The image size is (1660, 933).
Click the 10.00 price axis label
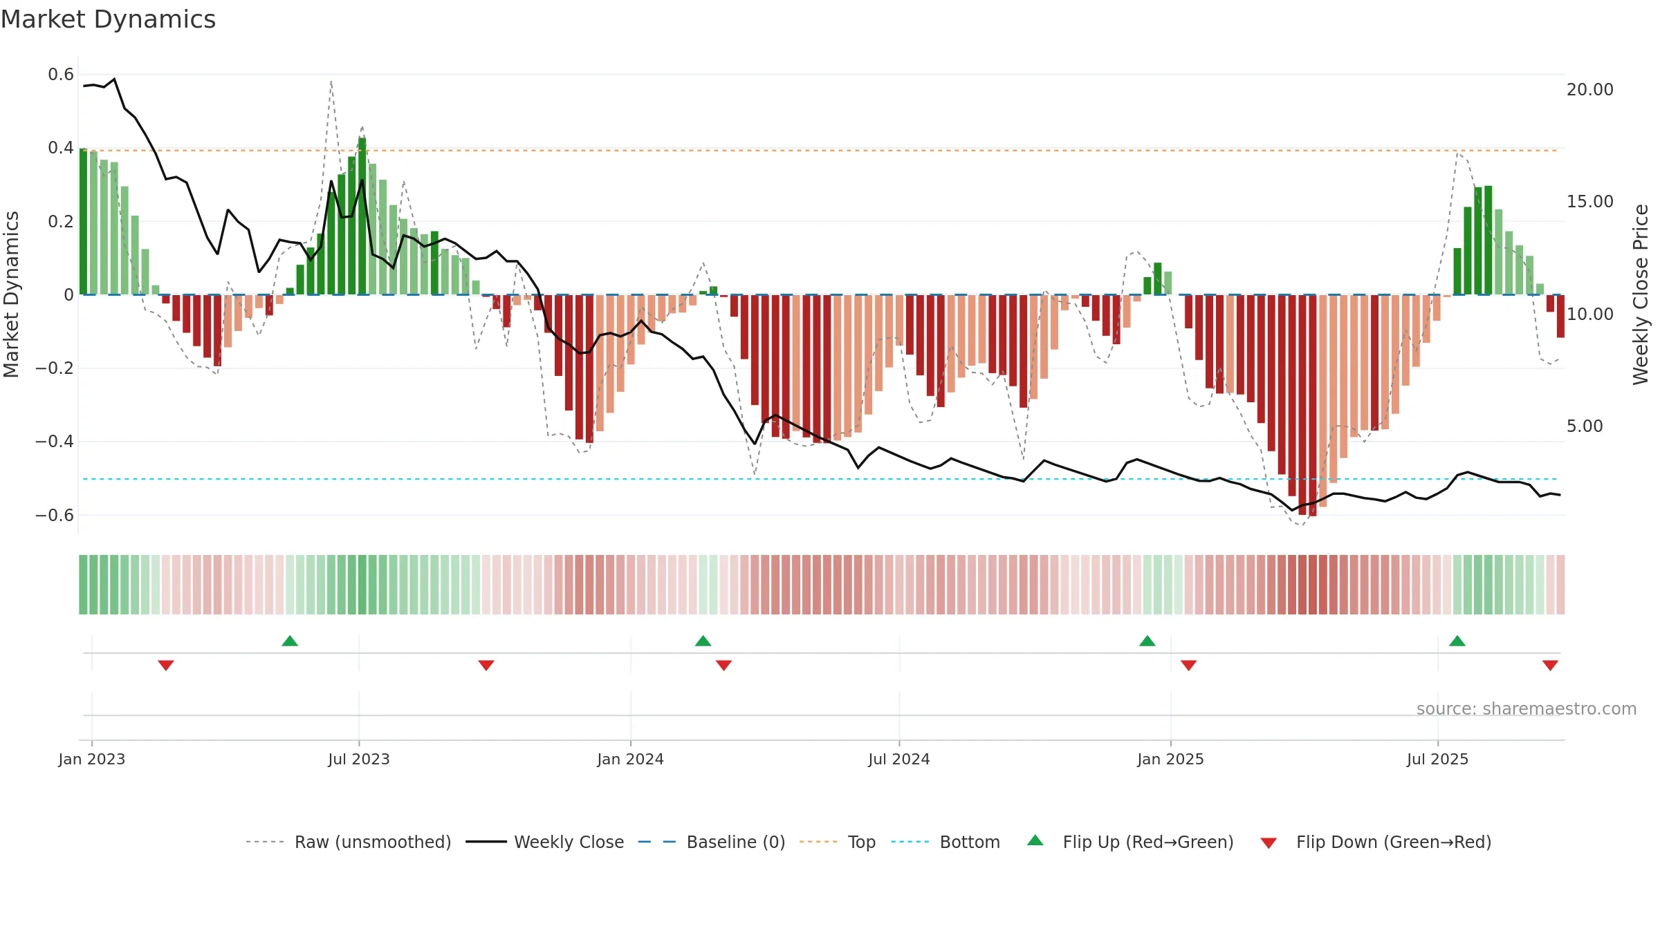pyautogui.click(x=1590, y=314)
